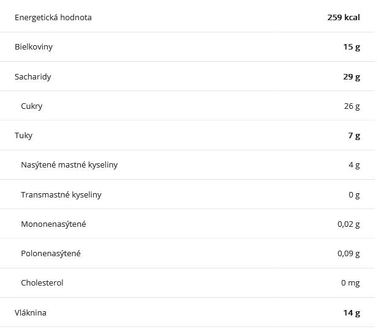
Task: Click the Sacharidy row label
Action: point(33,76)
